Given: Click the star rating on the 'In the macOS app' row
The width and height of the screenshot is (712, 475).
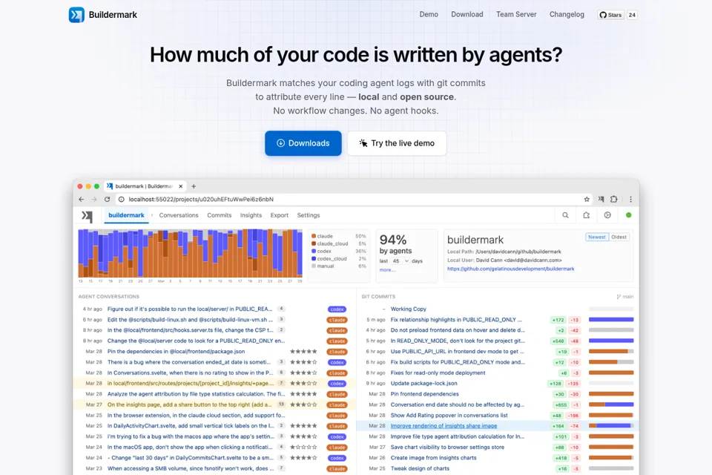Looking at the screenshot, I should [303, 448].
